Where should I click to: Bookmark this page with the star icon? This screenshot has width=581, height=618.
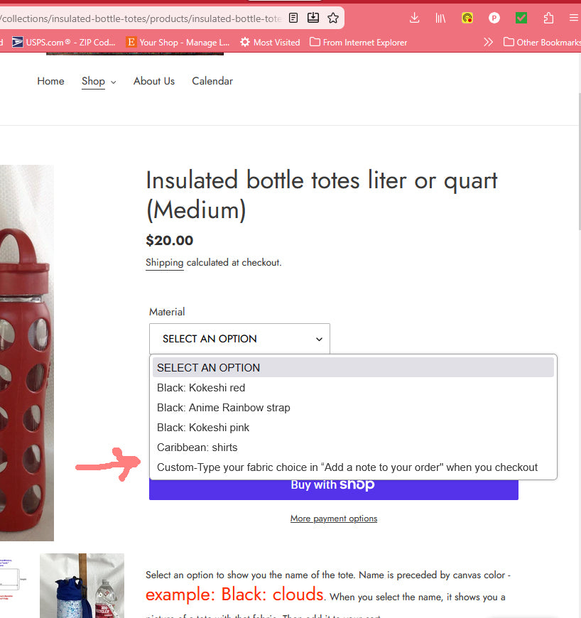point(333,18)
